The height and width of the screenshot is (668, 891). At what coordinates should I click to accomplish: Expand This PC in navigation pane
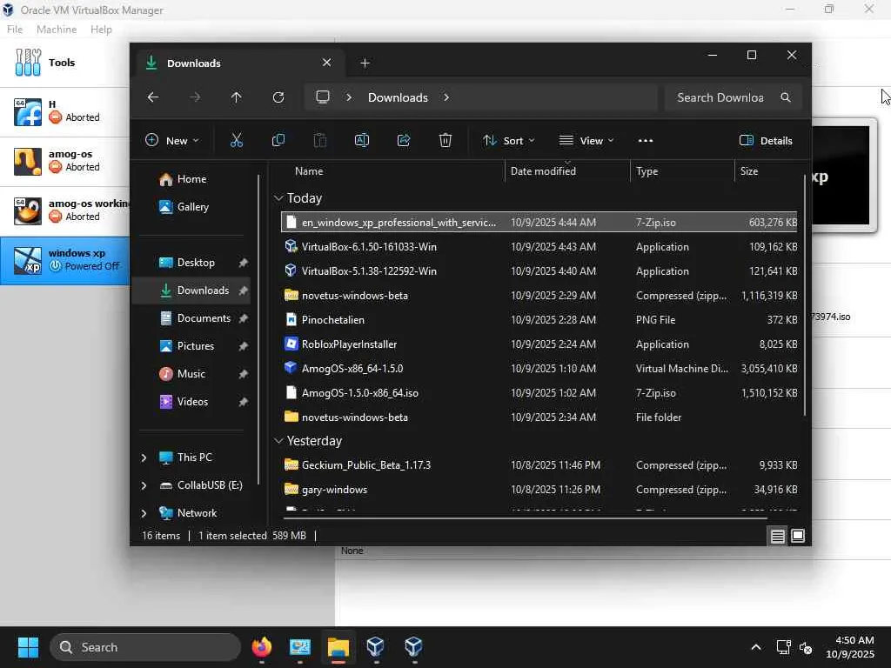[x=144, y=458]
